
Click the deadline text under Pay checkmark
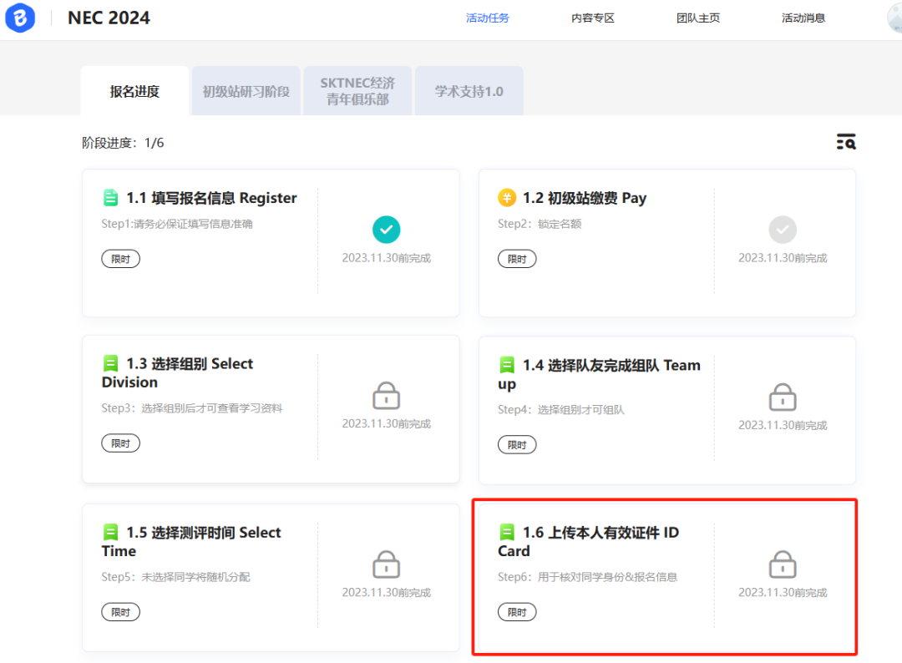click(x=783, y=258)
